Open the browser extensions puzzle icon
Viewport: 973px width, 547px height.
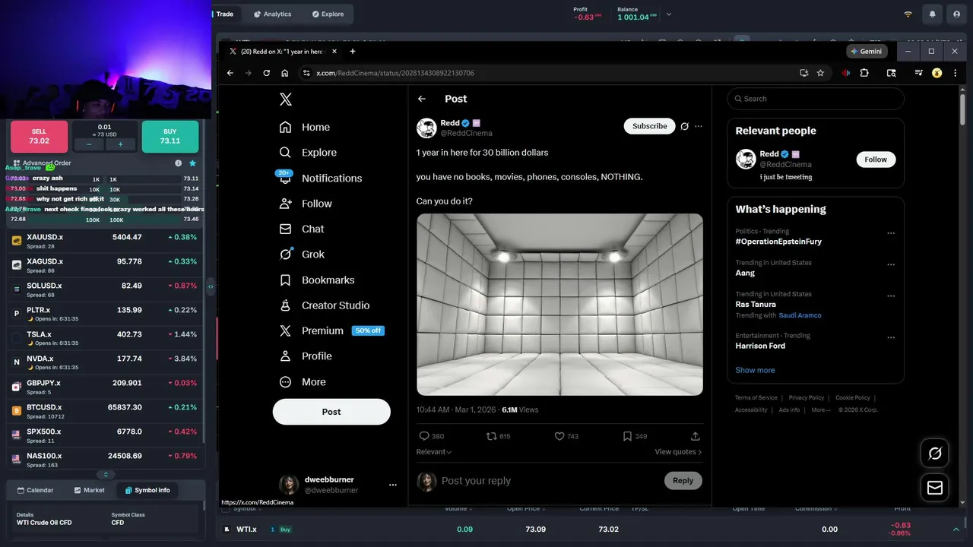[864, 73]
